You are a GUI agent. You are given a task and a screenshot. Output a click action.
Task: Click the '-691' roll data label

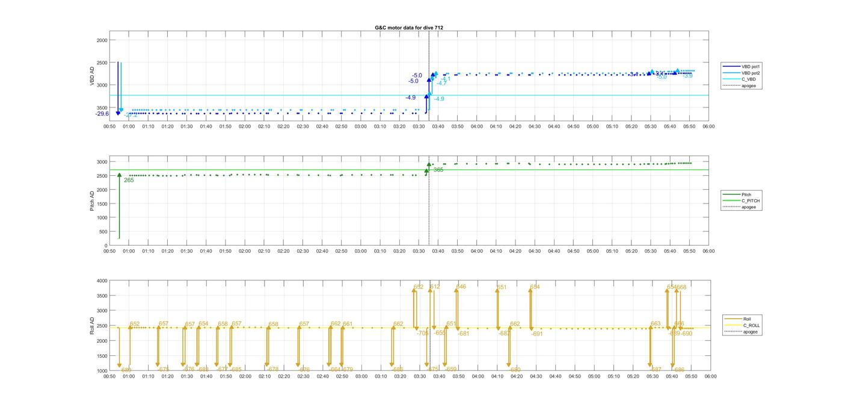[x=536, y=334]
